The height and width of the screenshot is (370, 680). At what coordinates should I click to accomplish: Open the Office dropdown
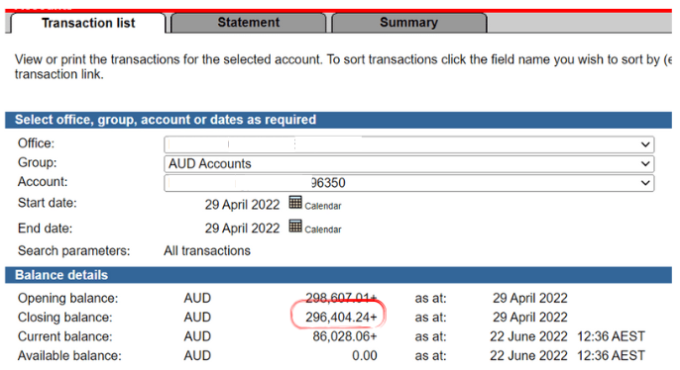[409, 144]
